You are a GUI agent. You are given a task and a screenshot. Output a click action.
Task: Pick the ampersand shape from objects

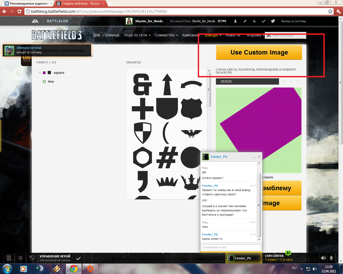click(143, 85)
